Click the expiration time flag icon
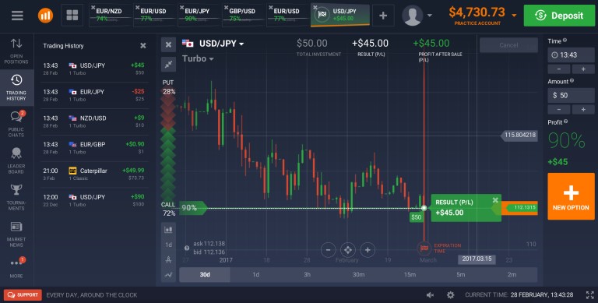Image resolution: width=598 pixels, height=303 pixels. 424,248
